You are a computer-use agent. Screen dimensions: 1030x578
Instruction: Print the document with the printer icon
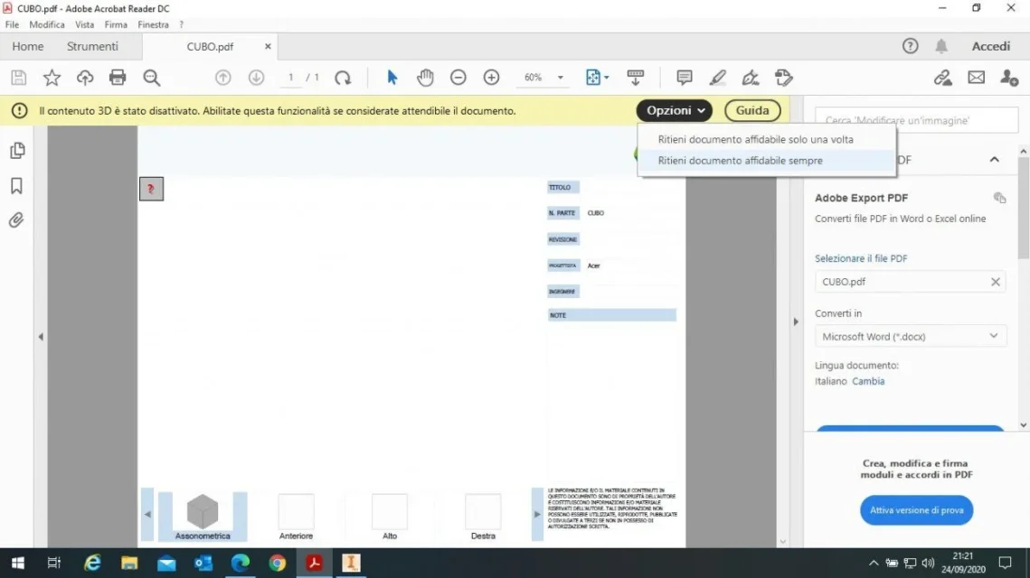pyautogui.click(x=118, y=78)
